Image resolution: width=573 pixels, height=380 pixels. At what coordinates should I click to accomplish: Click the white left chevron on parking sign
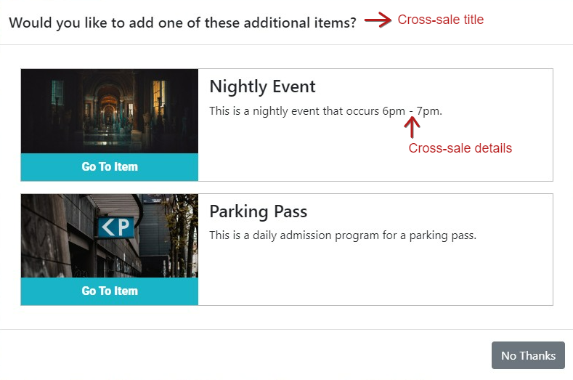pyautogui.click(x=107, y=227)
